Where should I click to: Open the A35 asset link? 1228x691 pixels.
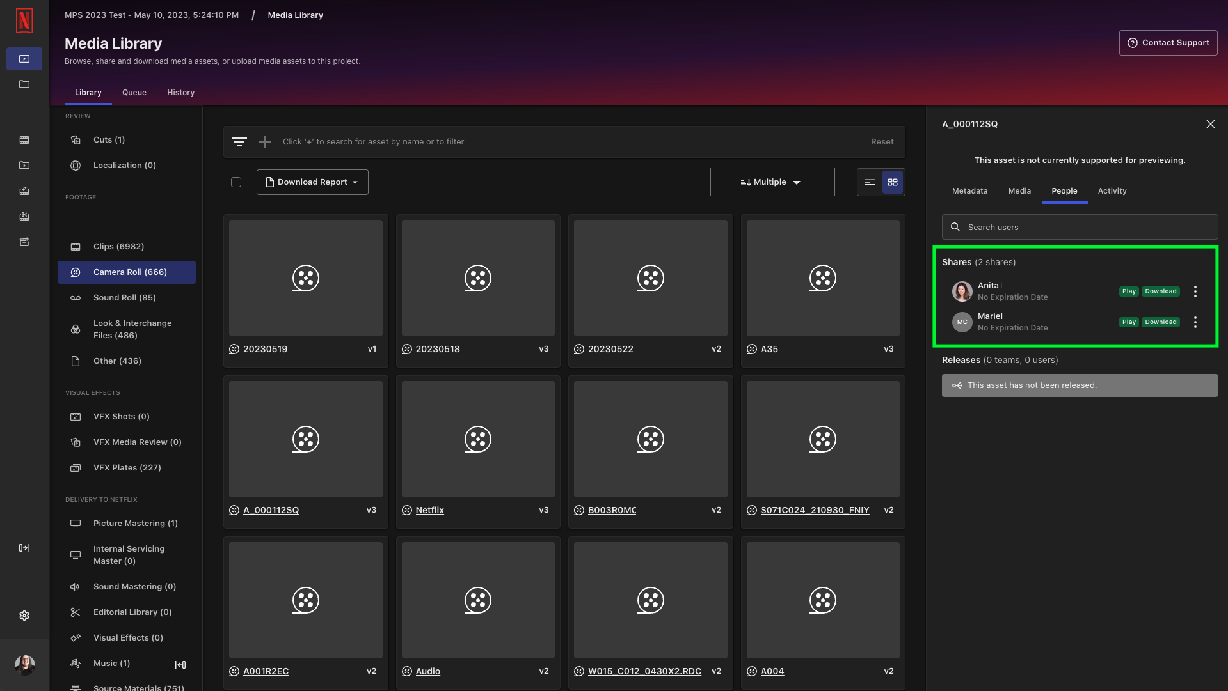point(769,349)
